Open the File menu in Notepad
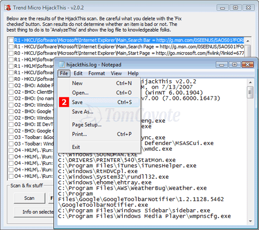The image size is (259, 230). coord(64,73)
